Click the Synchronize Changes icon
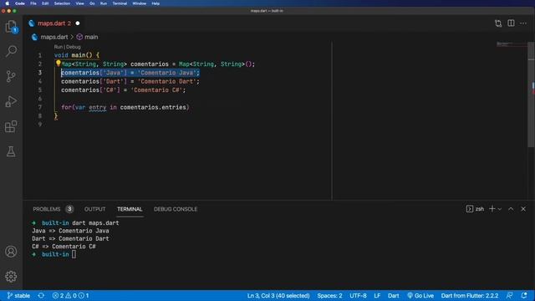 tap(41, 295)
